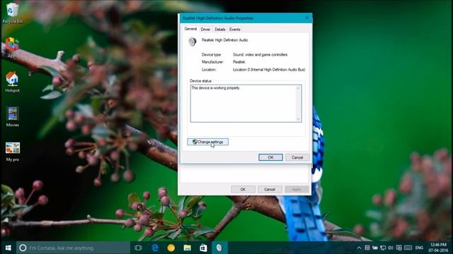
Task: Click the battery tray icon
Action: click(x=375, y=248)
